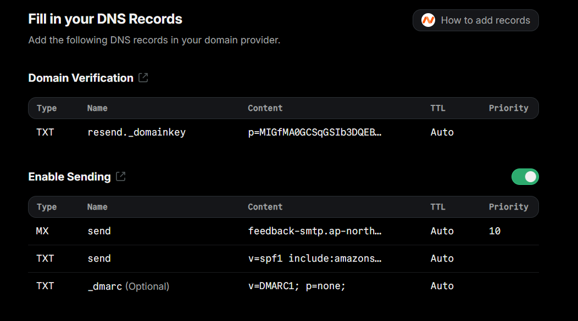The height and width of the screenshot is (321, 578).
Task: Toggle the Enable Sending switch
Action: click(x=525, y=177)
